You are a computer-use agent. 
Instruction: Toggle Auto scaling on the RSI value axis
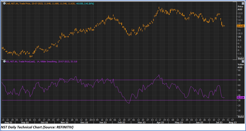(240, 116)
